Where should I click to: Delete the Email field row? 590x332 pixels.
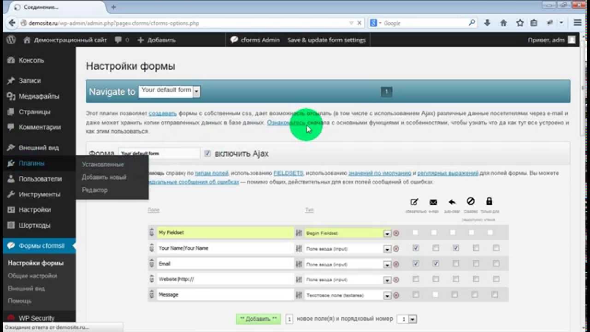coord(396,264)
